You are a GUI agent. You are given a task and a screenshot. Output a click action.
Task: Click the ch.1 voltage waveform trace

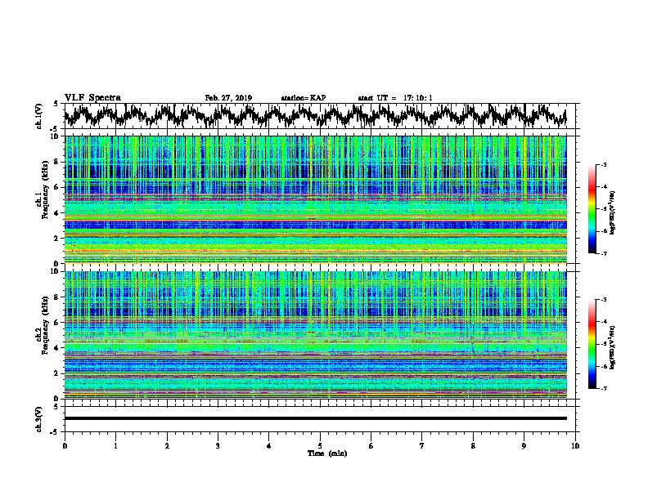point(315,116)
